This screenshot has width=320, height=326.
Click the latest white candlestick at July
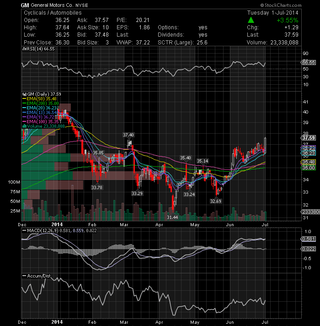tap(265, 145)
